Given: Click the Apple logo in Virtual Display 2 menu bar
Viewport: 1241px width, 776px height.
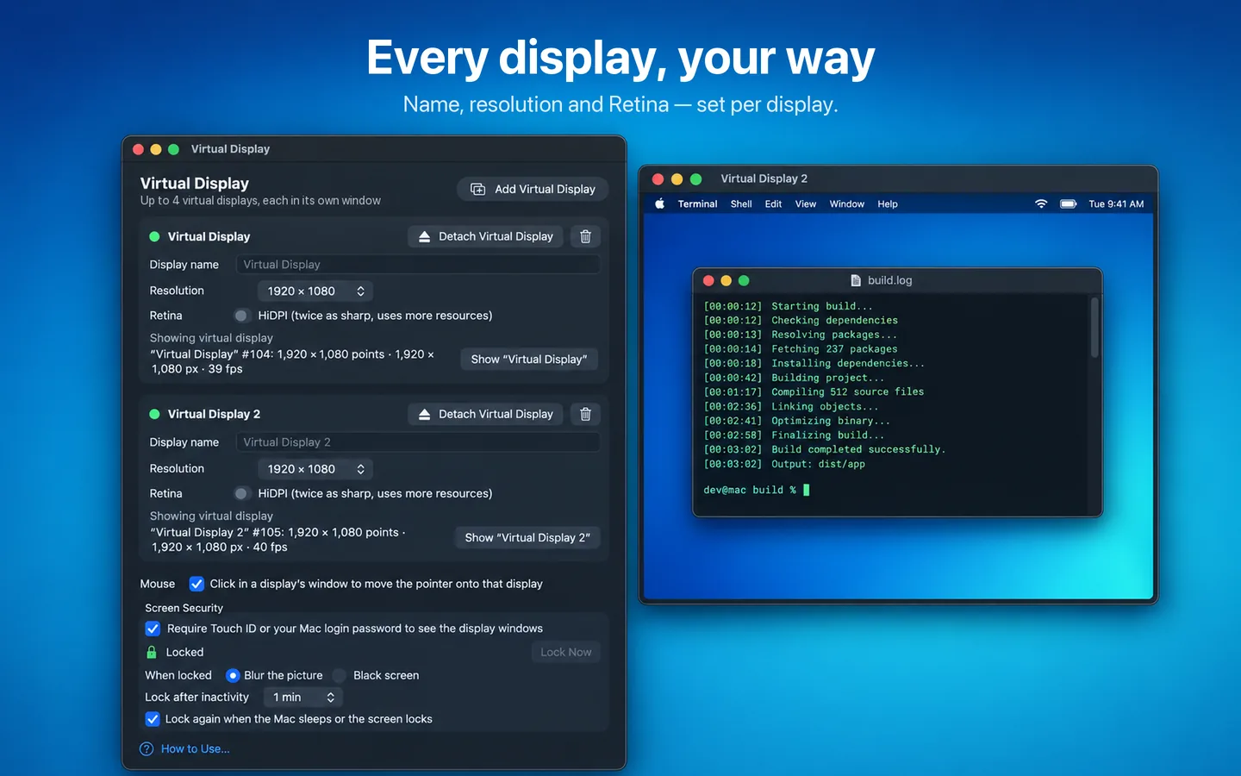Looking at the screenshot, I should pos(660,204).
